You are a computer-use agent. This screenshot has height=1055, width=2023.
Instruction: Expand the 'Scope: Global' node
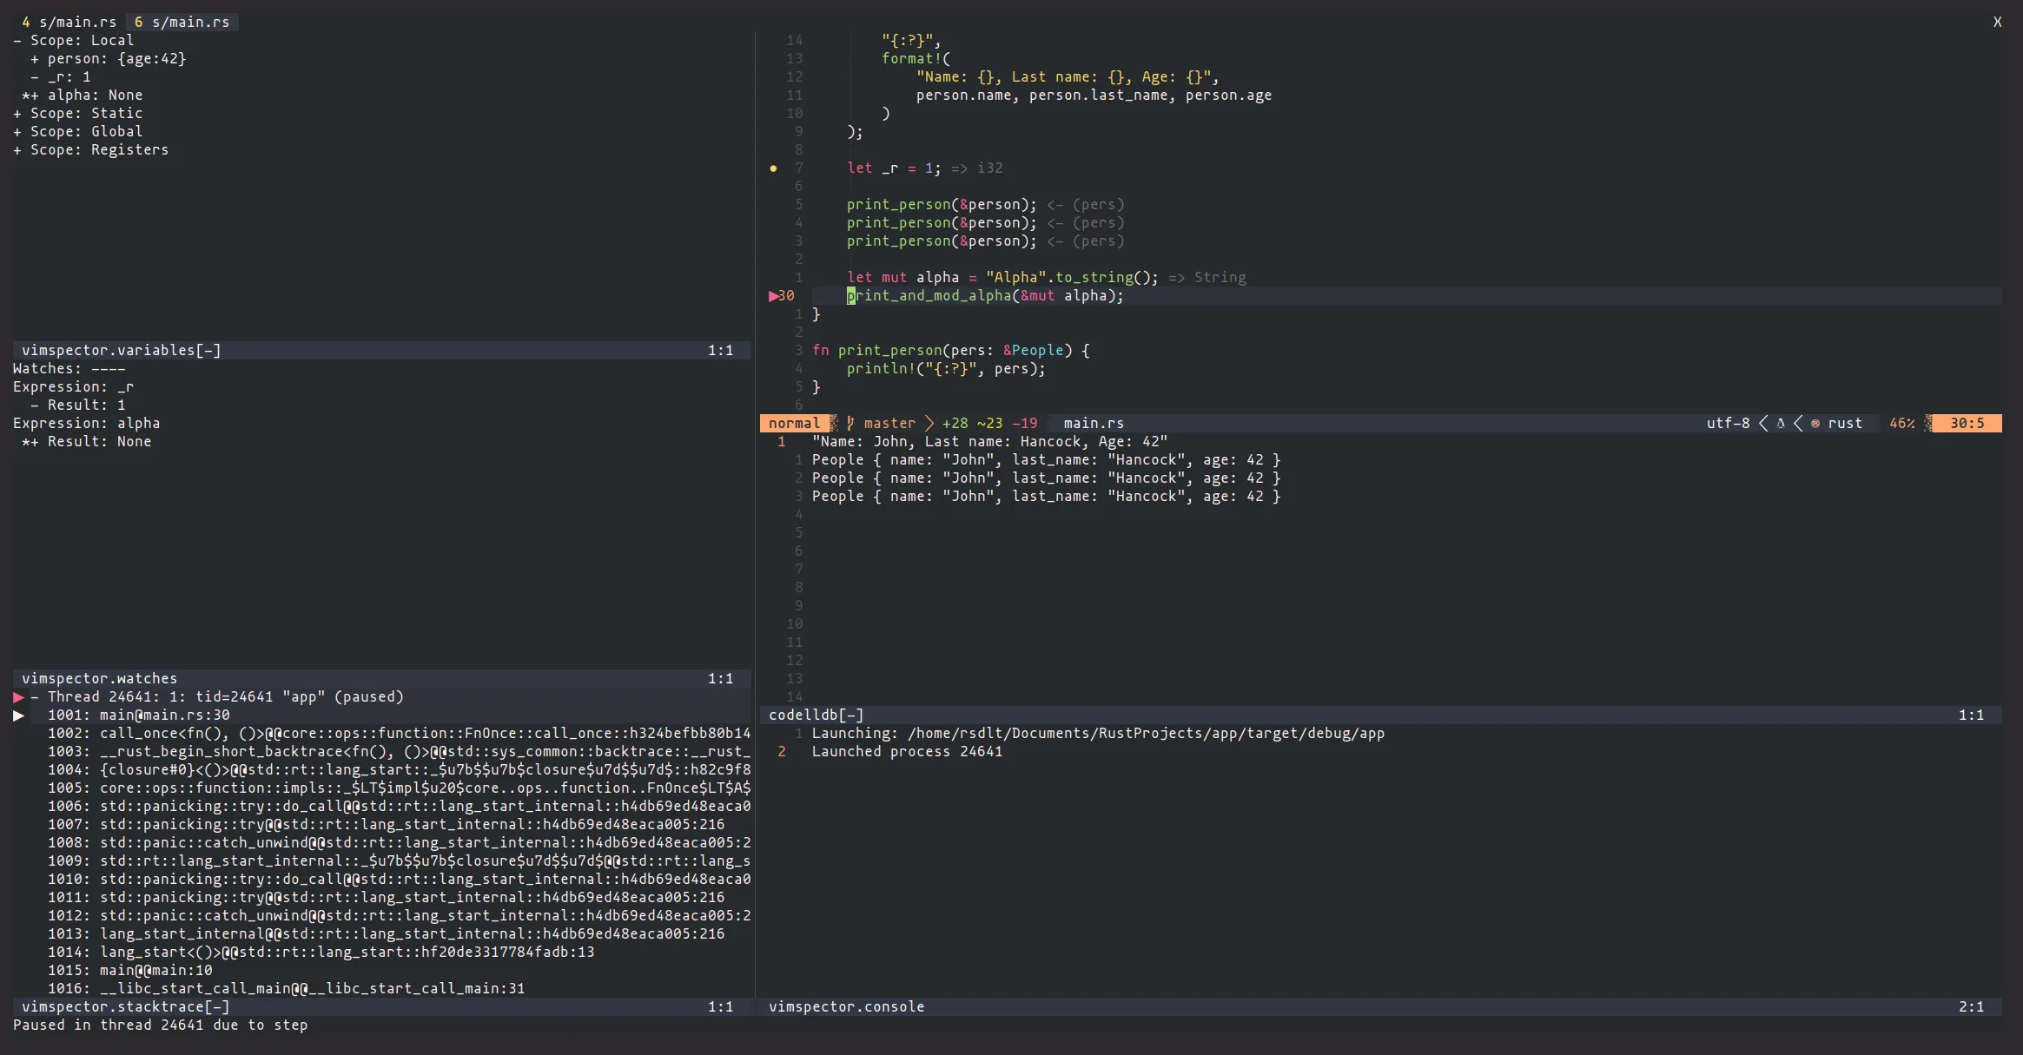[x=17, y=131]
